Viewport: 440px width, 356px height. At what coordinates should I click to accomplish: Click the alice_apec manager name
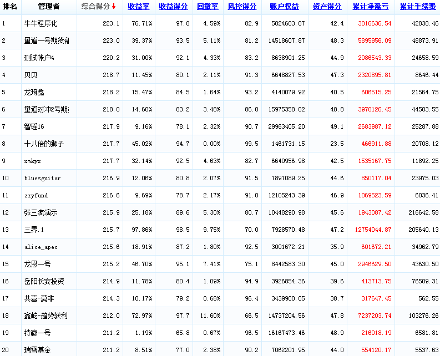pyautogui.click(x=41, y=247)
